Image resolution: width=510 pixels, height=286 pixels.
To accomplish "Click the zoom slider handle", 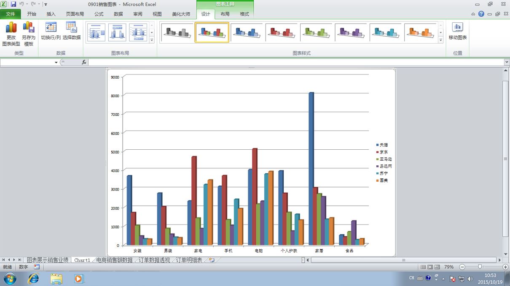I will (480, 267).
